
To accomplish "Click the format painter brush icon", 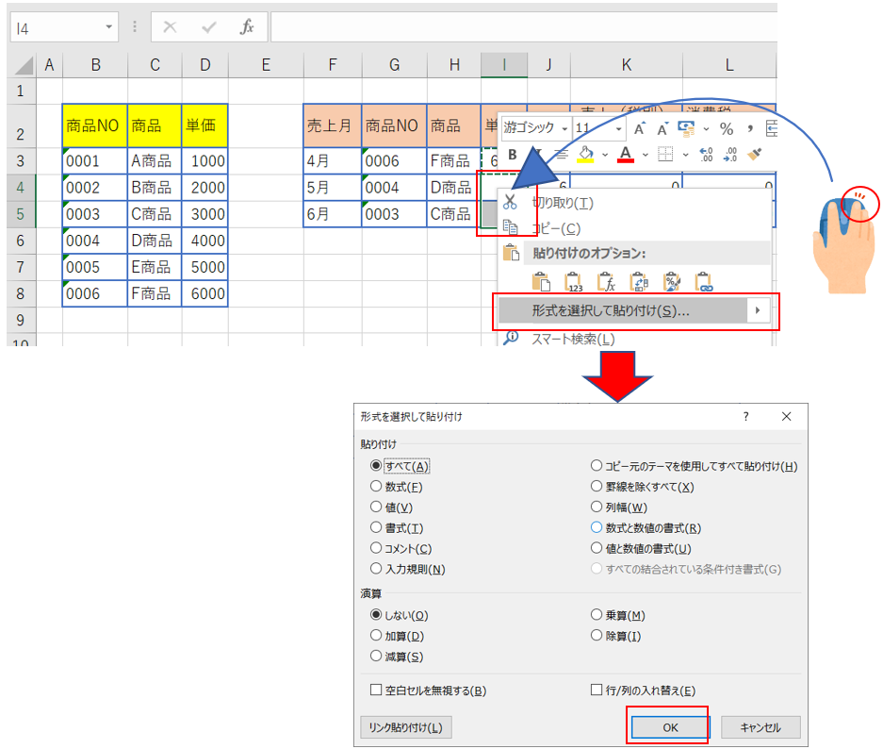I will [754, 155].
